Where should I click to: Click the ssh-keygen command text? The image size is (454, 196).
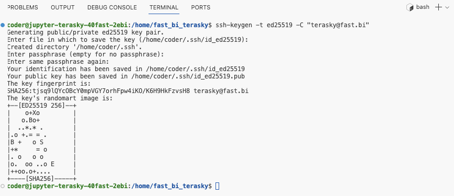[292, 25]
